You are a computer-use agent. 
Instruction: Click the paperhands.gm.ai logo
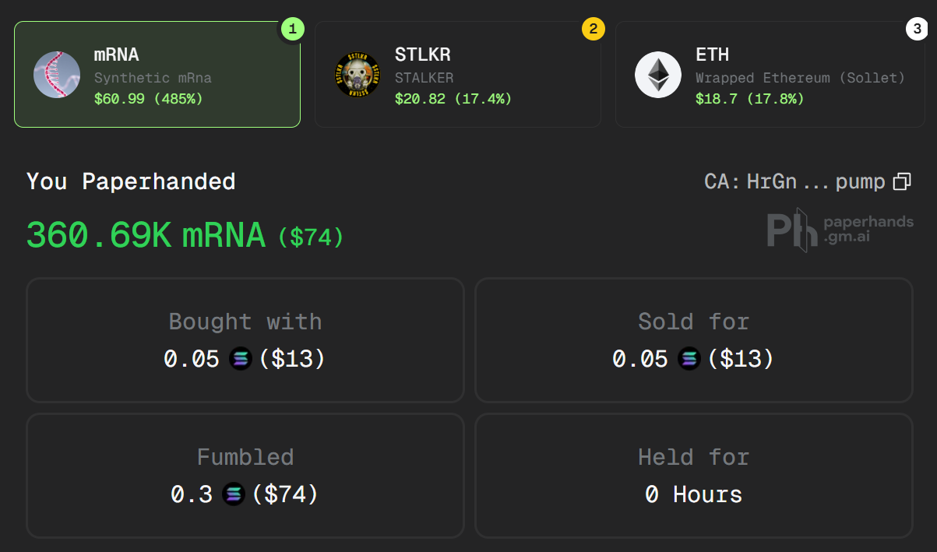(840, 229)
